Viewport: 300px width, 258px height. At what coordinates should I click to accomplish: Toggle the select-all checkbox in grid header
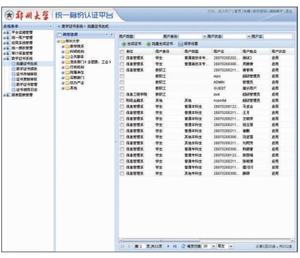click(x=122, y=52)
